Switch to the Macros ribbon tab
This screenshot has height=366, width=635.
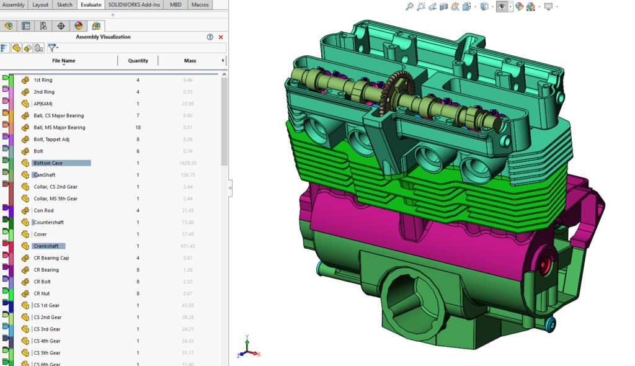click(x=200, y=5)
